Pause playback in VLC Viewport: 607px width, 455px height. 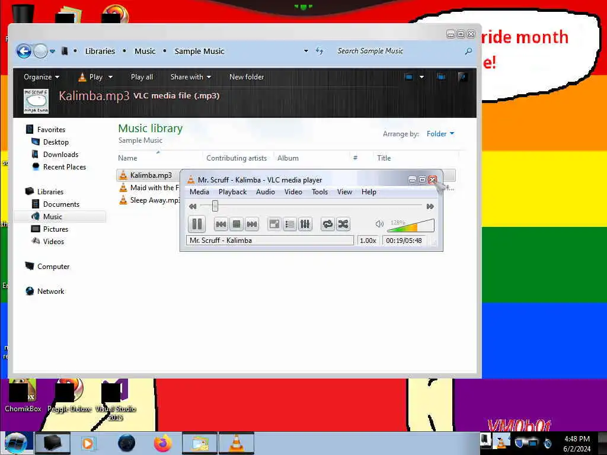(x=197, y=224)
